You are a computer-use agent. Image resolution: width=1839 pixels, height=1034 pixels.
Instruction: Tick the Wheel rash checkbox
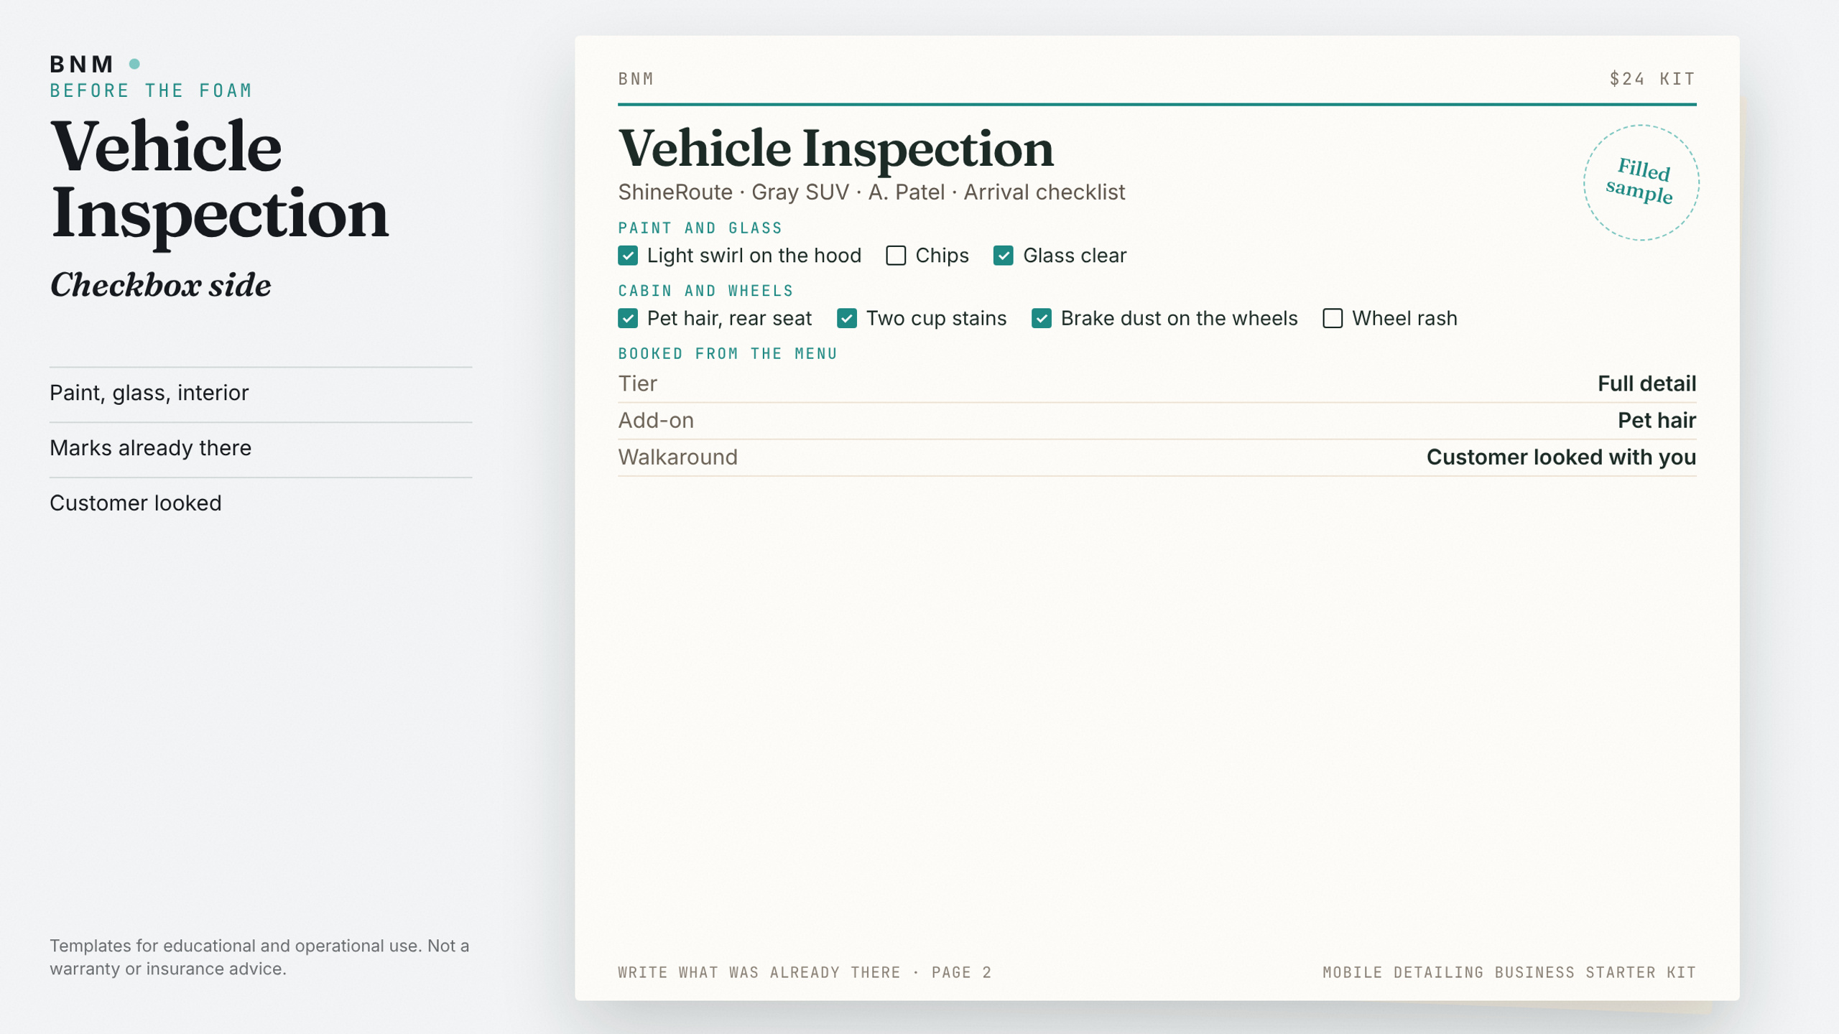1333,318
